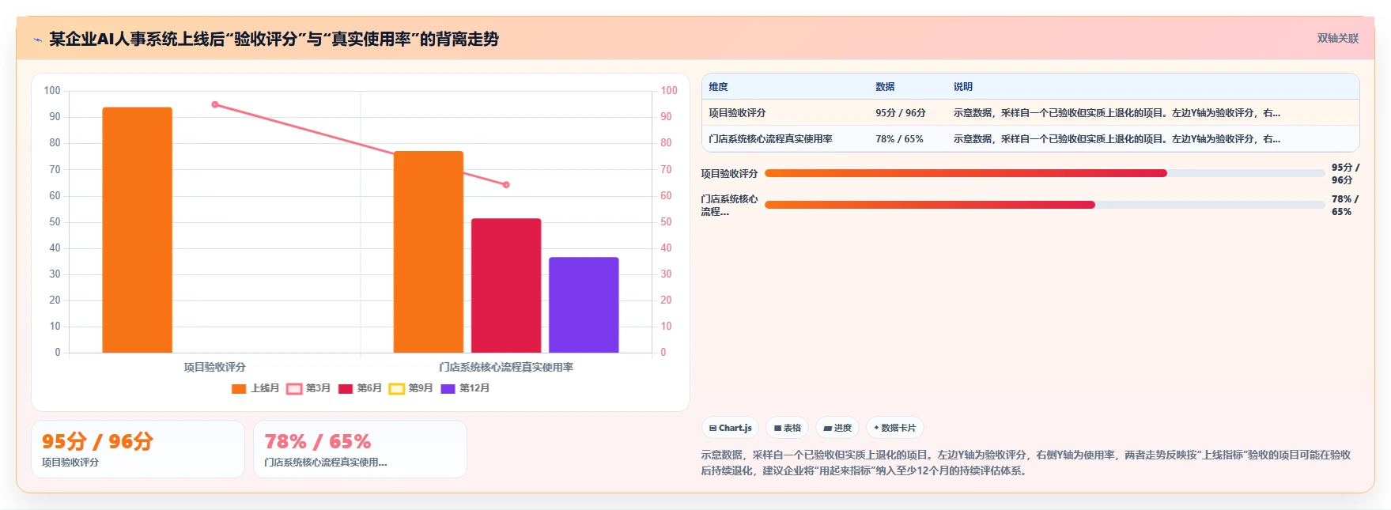The height and width of the screenshot is (510, 1391).
Task: Click the 95分 / 96分 table cell
Action: pyautogui.click(x=901, y=113)
